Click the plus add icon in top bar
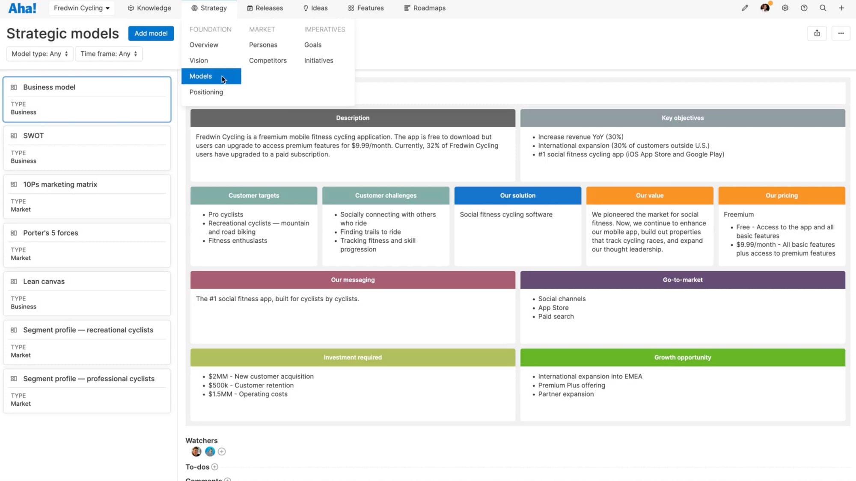This screenshot has height=481, width=856. 841,8
